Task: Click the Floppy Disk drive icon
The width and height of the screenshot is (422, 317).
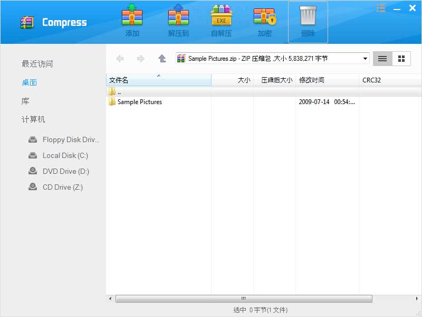Action: [33, 139]
